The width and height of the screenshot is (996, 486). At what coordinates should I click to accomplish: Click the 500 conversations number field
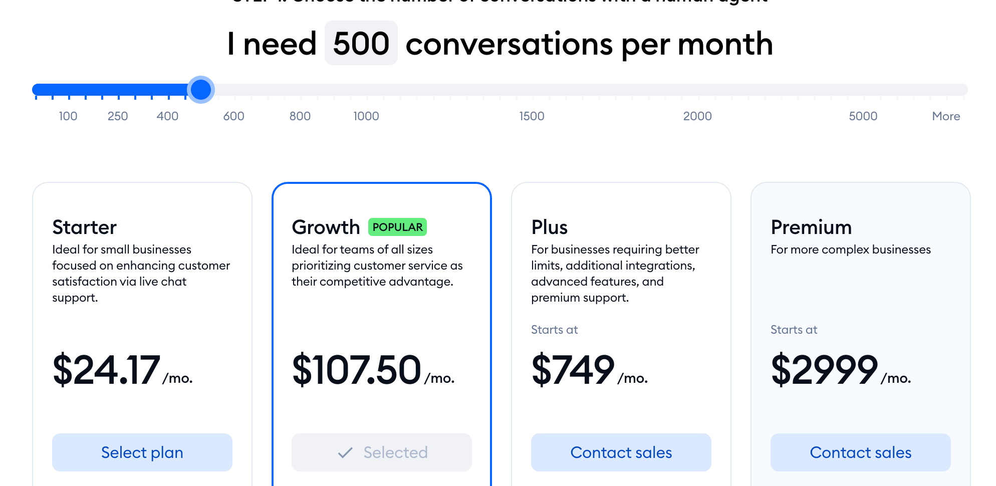[361, 43]
